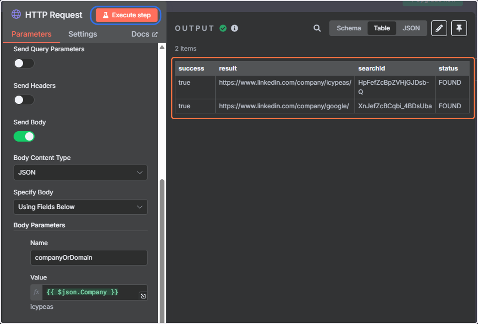Toggle Send Query Parameters switch
The height and width of the screenshot is (324, 478).
pyautogui.click(x=24, y=64)
